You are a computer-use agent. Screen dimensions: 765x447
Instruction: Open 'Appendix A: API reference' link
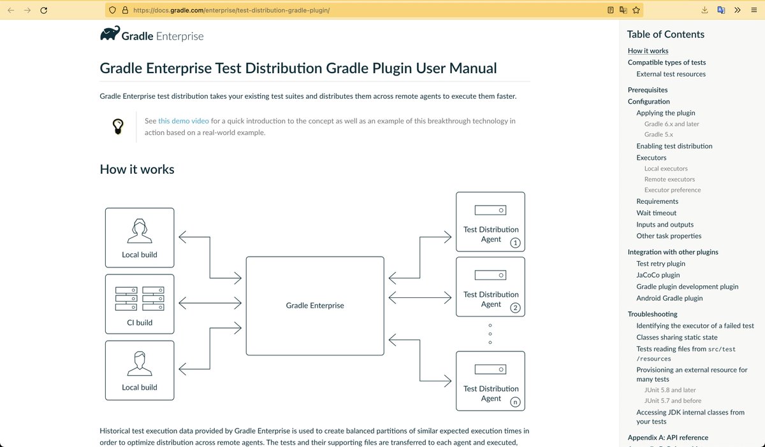668,437
